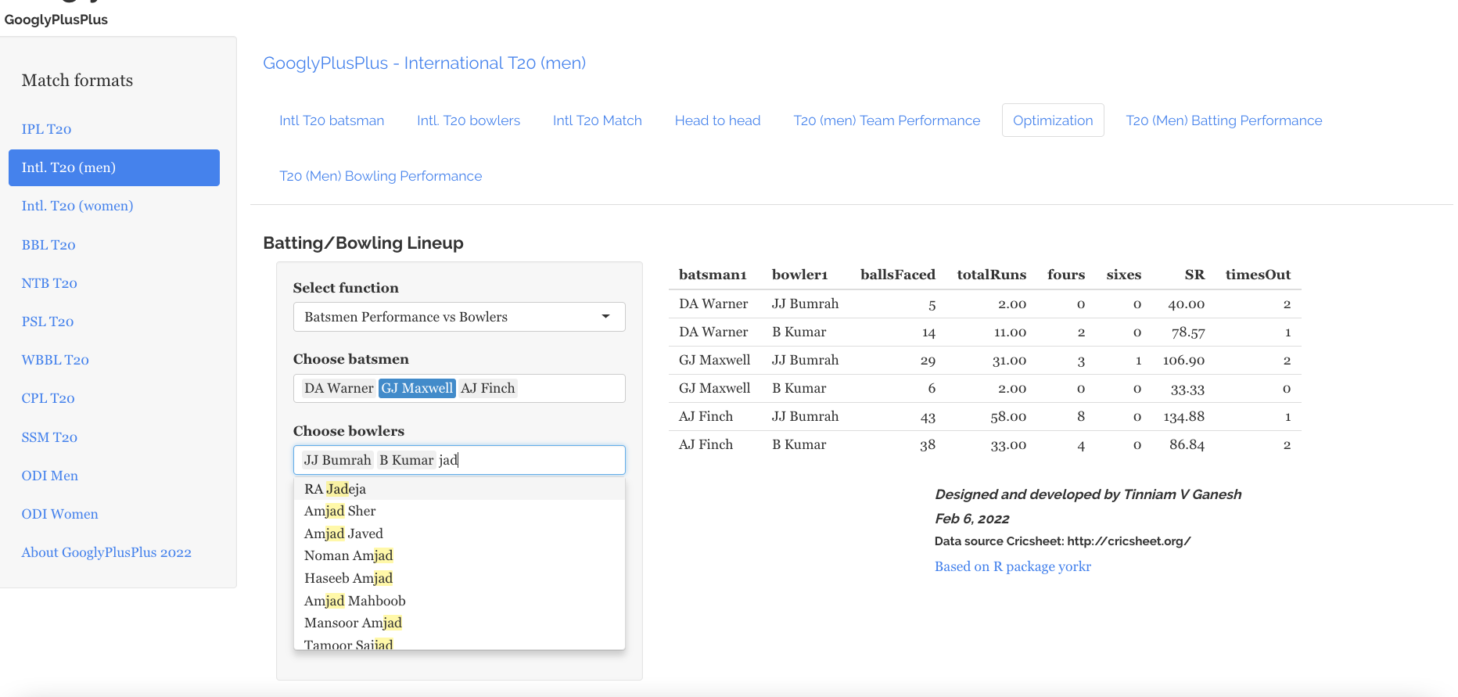Pick Noman Amjad in the dropdown list
Screen dimensions: 1458x697
point(348,555)
